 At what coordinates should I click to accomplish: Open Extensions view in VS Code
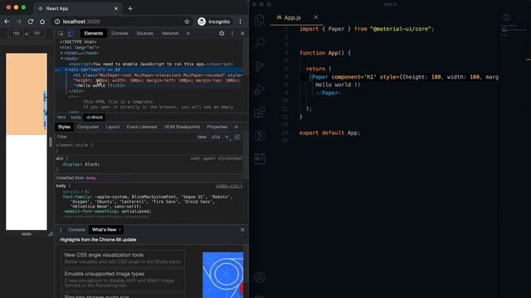tap(260, 113)
